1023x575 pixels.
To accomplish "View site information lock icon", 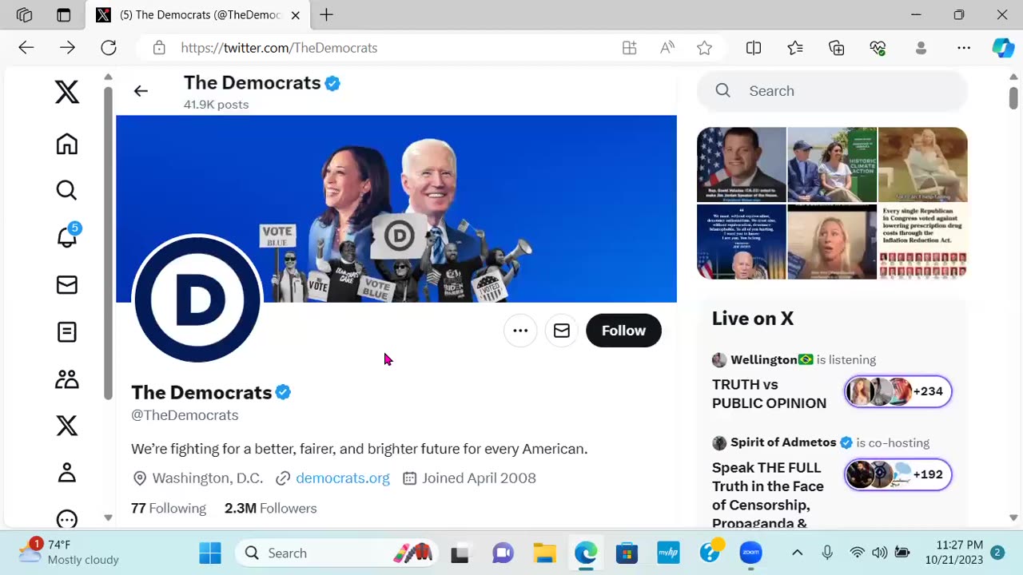I will (159, 48).
